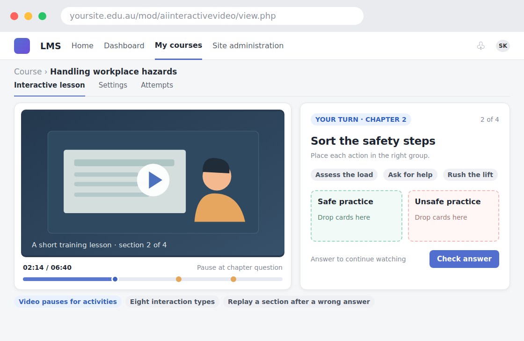
Task: Pick the Rush the lift card
Action: point(470,175)
